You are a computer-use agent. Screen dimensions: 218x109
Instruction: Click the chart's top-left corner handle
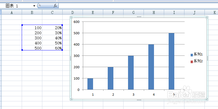coord(71,17)
